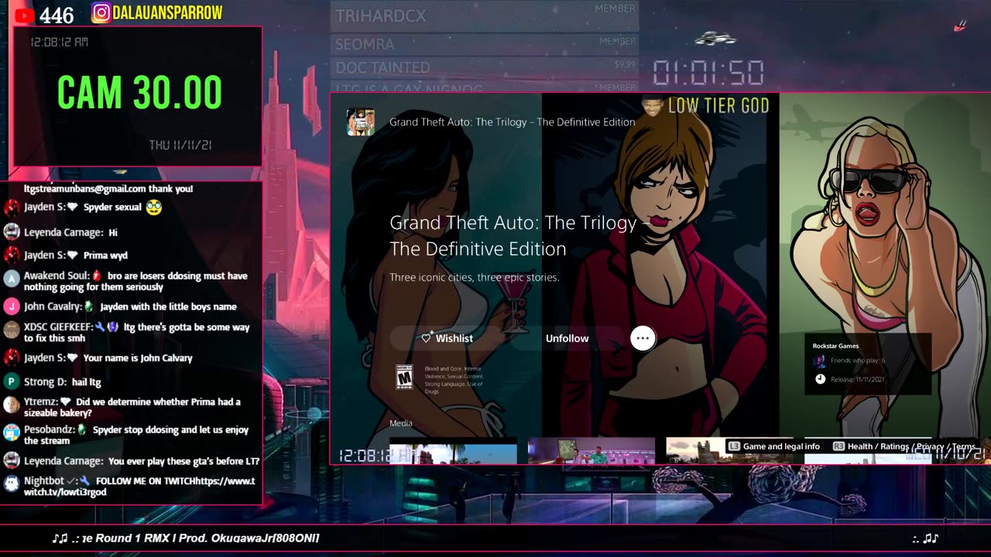Click the 446 viewer count
Screen dimensions: 991x557
click(x=57, y=15)
